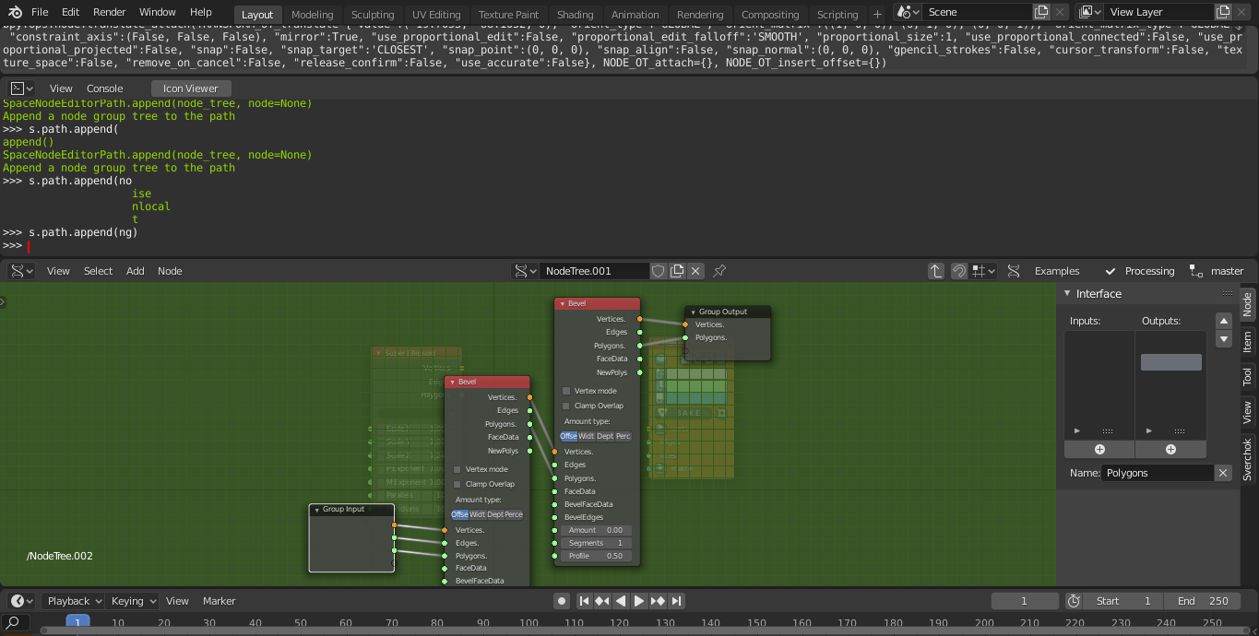Duplicate NodeTree.001 with new tree icon
Viewport: 1259px width, 636px height.
point(677,271)
